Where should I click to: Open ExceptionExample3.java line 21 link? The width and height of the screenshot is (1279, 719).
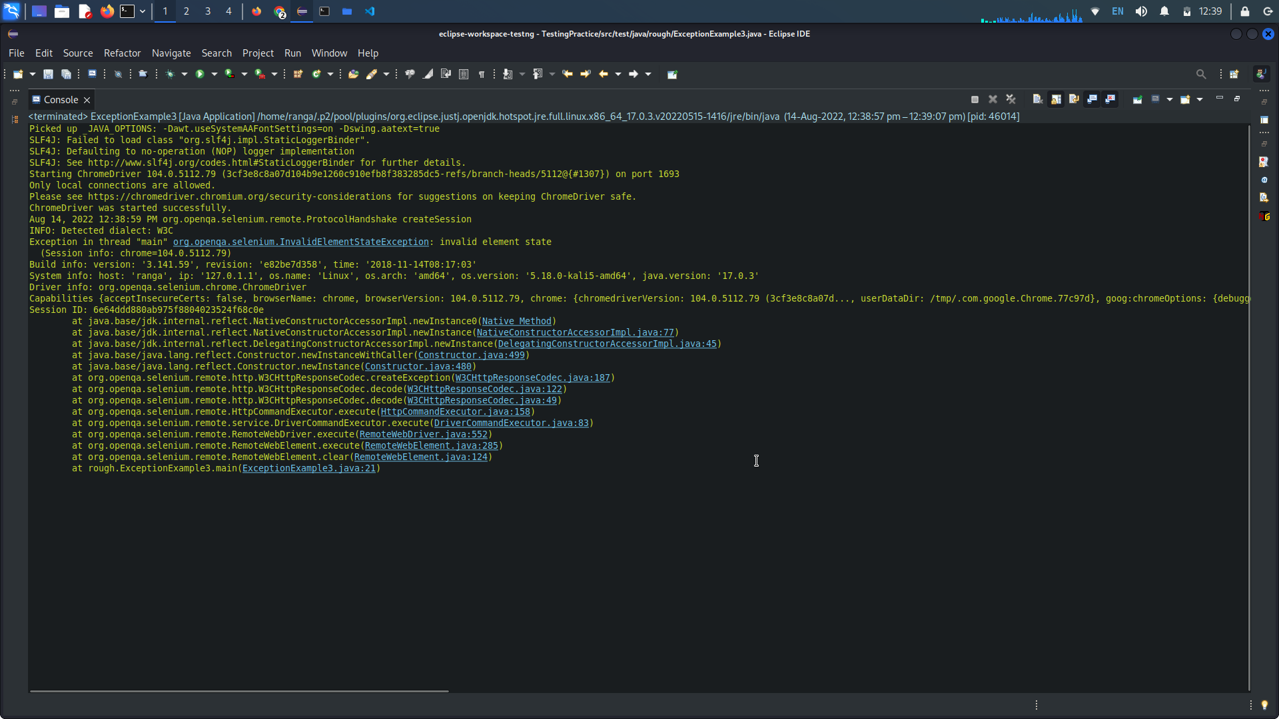click(310, 468)
